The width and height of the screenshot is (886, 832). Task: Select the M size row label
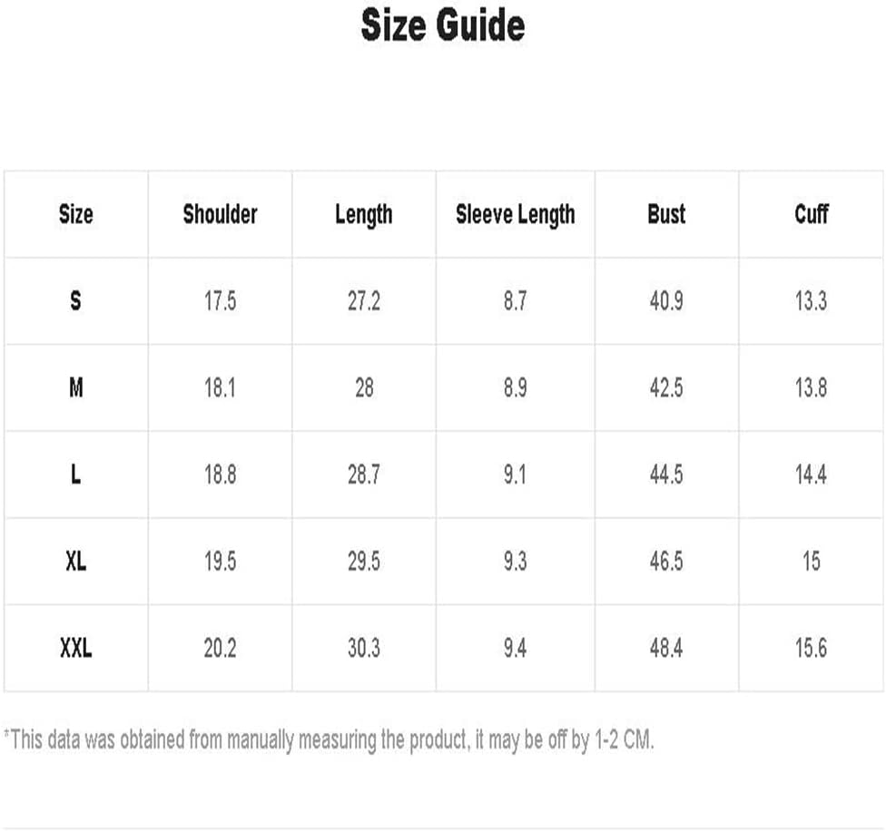pyautogui.click(x=75, y=388)
